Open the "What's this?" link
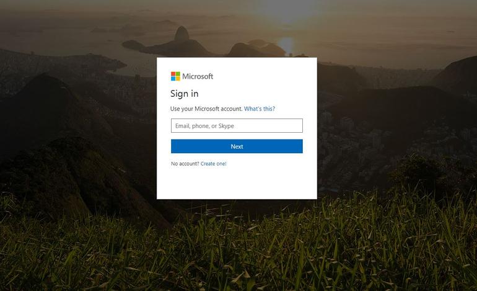 pyautogui.click(x=260, y=109)
